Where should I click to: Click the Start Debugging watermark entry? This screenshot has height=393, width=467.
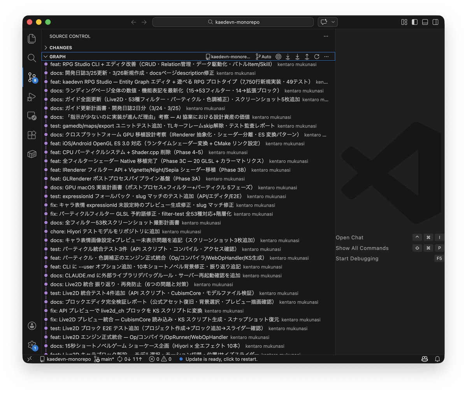pos(357,258)
